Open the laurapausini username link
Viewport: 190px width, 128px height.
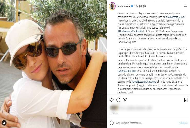click(124, 6)
